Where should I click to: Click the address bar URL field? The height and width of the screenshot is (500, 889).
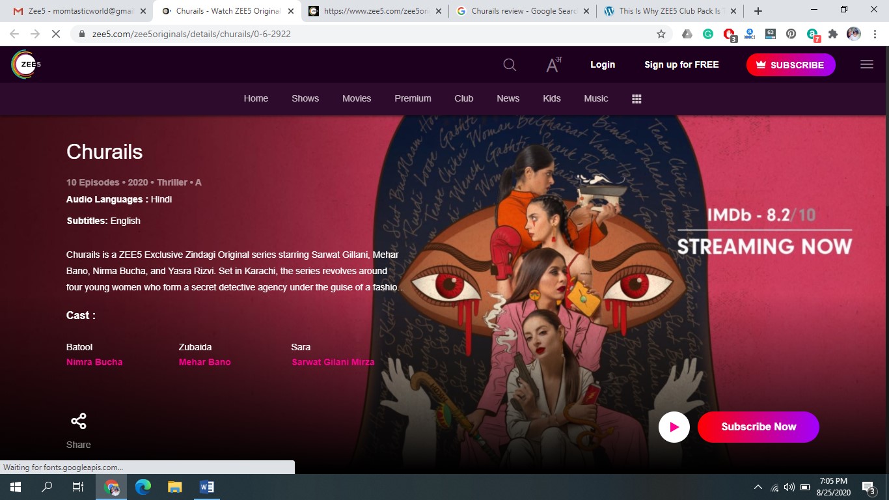point(371,34)
